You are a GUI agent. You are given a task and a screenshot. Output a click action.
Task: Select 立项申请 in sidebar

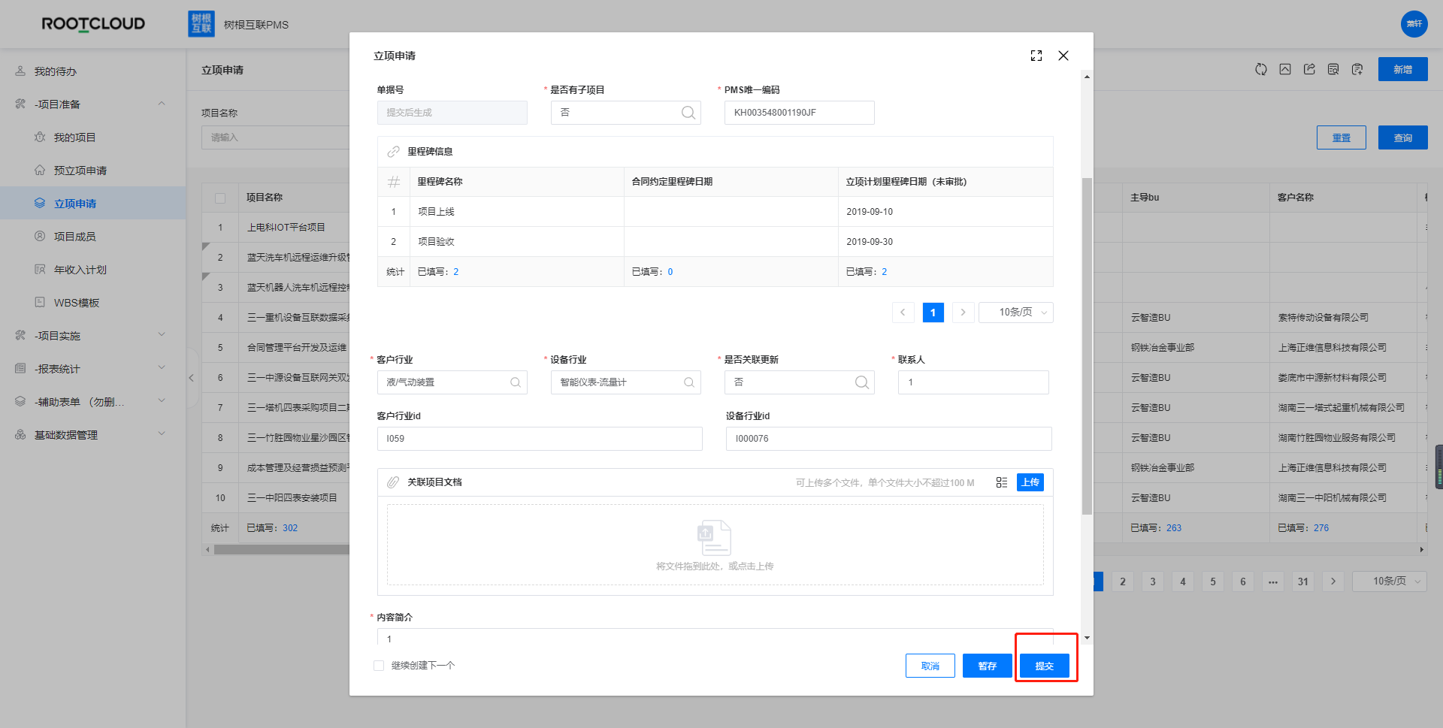click(93, 204)
